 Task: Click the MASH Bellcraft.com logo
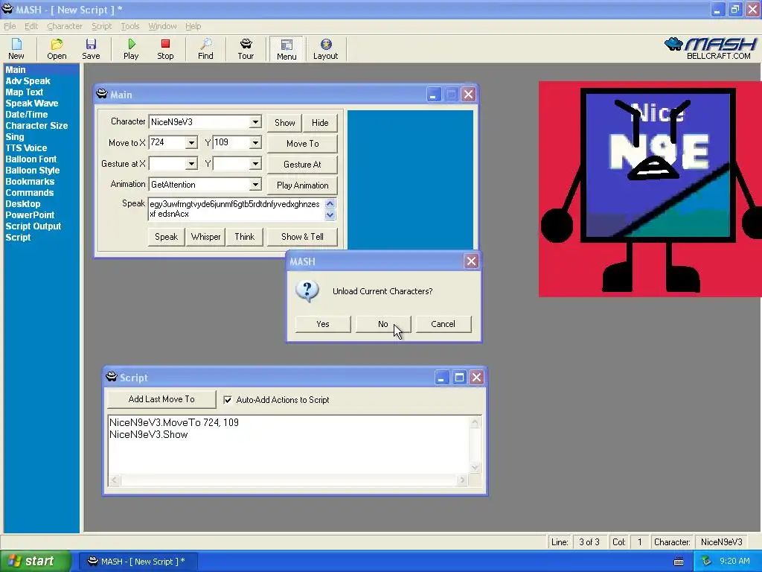click(710, 48)
